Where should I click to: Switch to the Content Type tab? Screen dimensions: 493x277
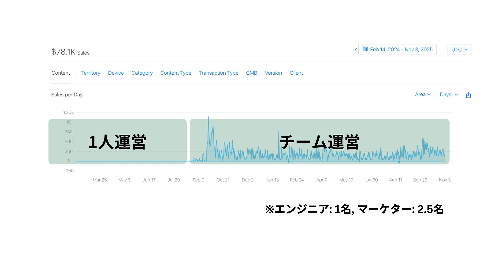pyautogui.click(x=176, y=73)
